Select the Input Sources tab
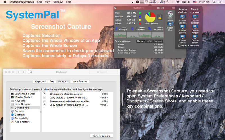225x140 pixels. point(80,81)
